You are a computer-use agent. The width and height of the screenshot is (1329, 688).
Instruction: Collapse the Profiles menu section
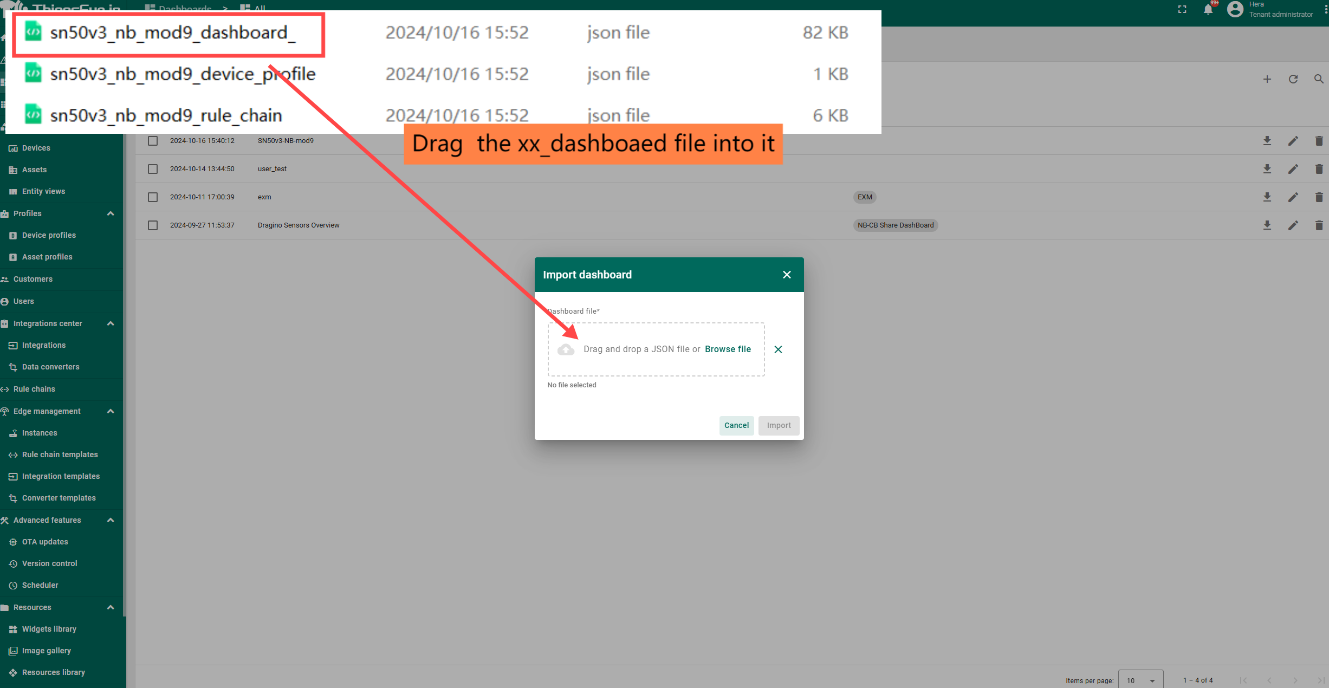[111, 213]
